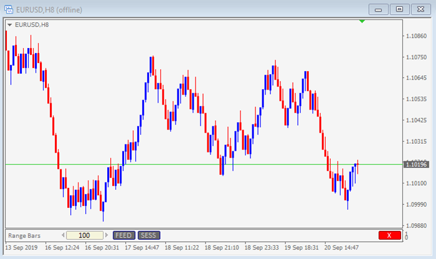Click the 1.10750 price scale label

coord(415,57)
